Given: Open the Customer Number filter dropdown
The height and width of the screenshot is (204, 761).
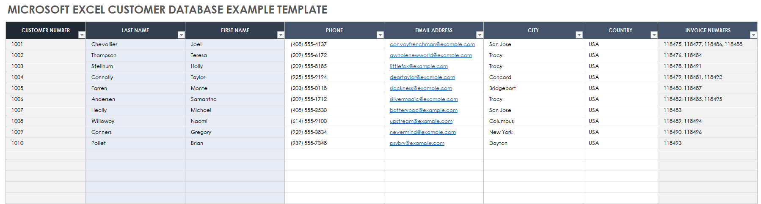Looking at the screenshot, I should 82,35.
